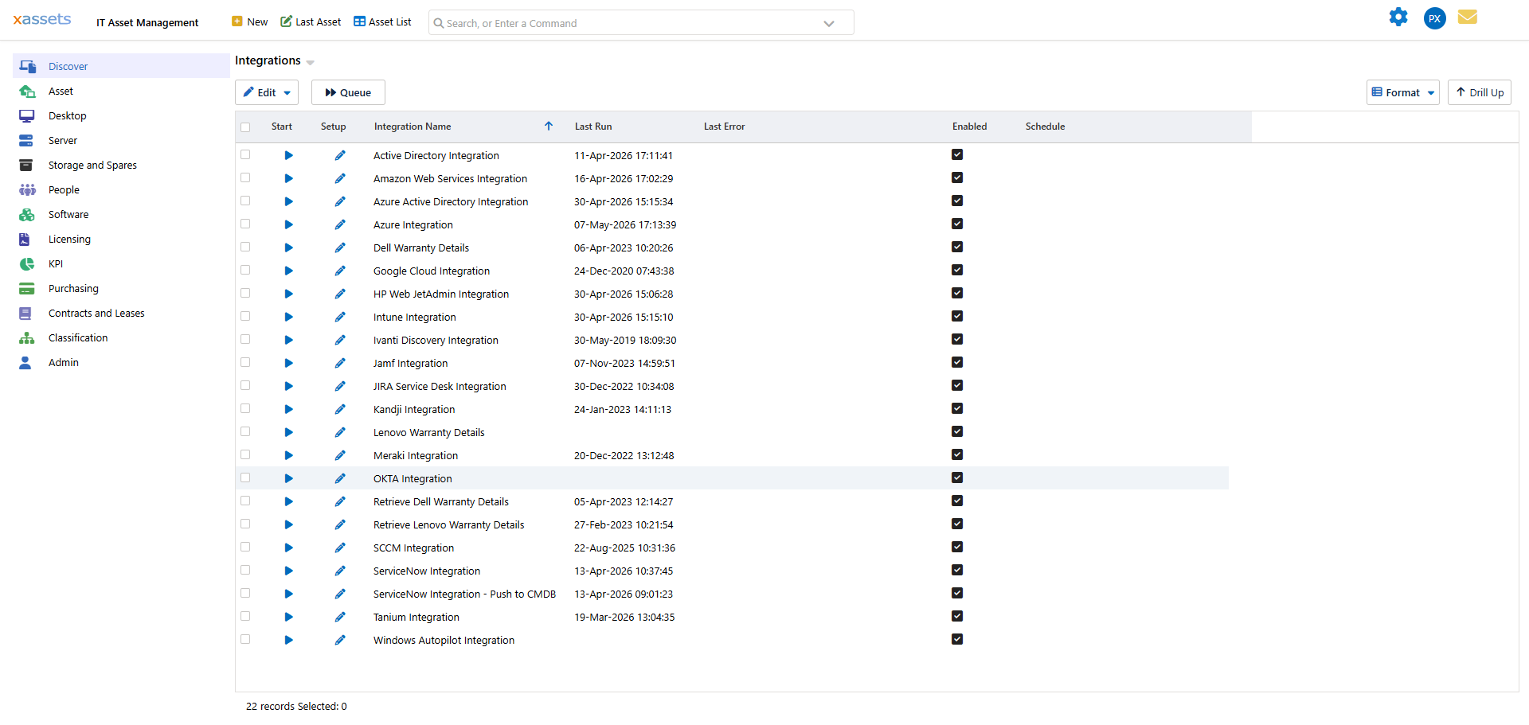Click the Integration Name sort arrow
This screenshot has height=725, width=1529.
click(x=549, y=126)
